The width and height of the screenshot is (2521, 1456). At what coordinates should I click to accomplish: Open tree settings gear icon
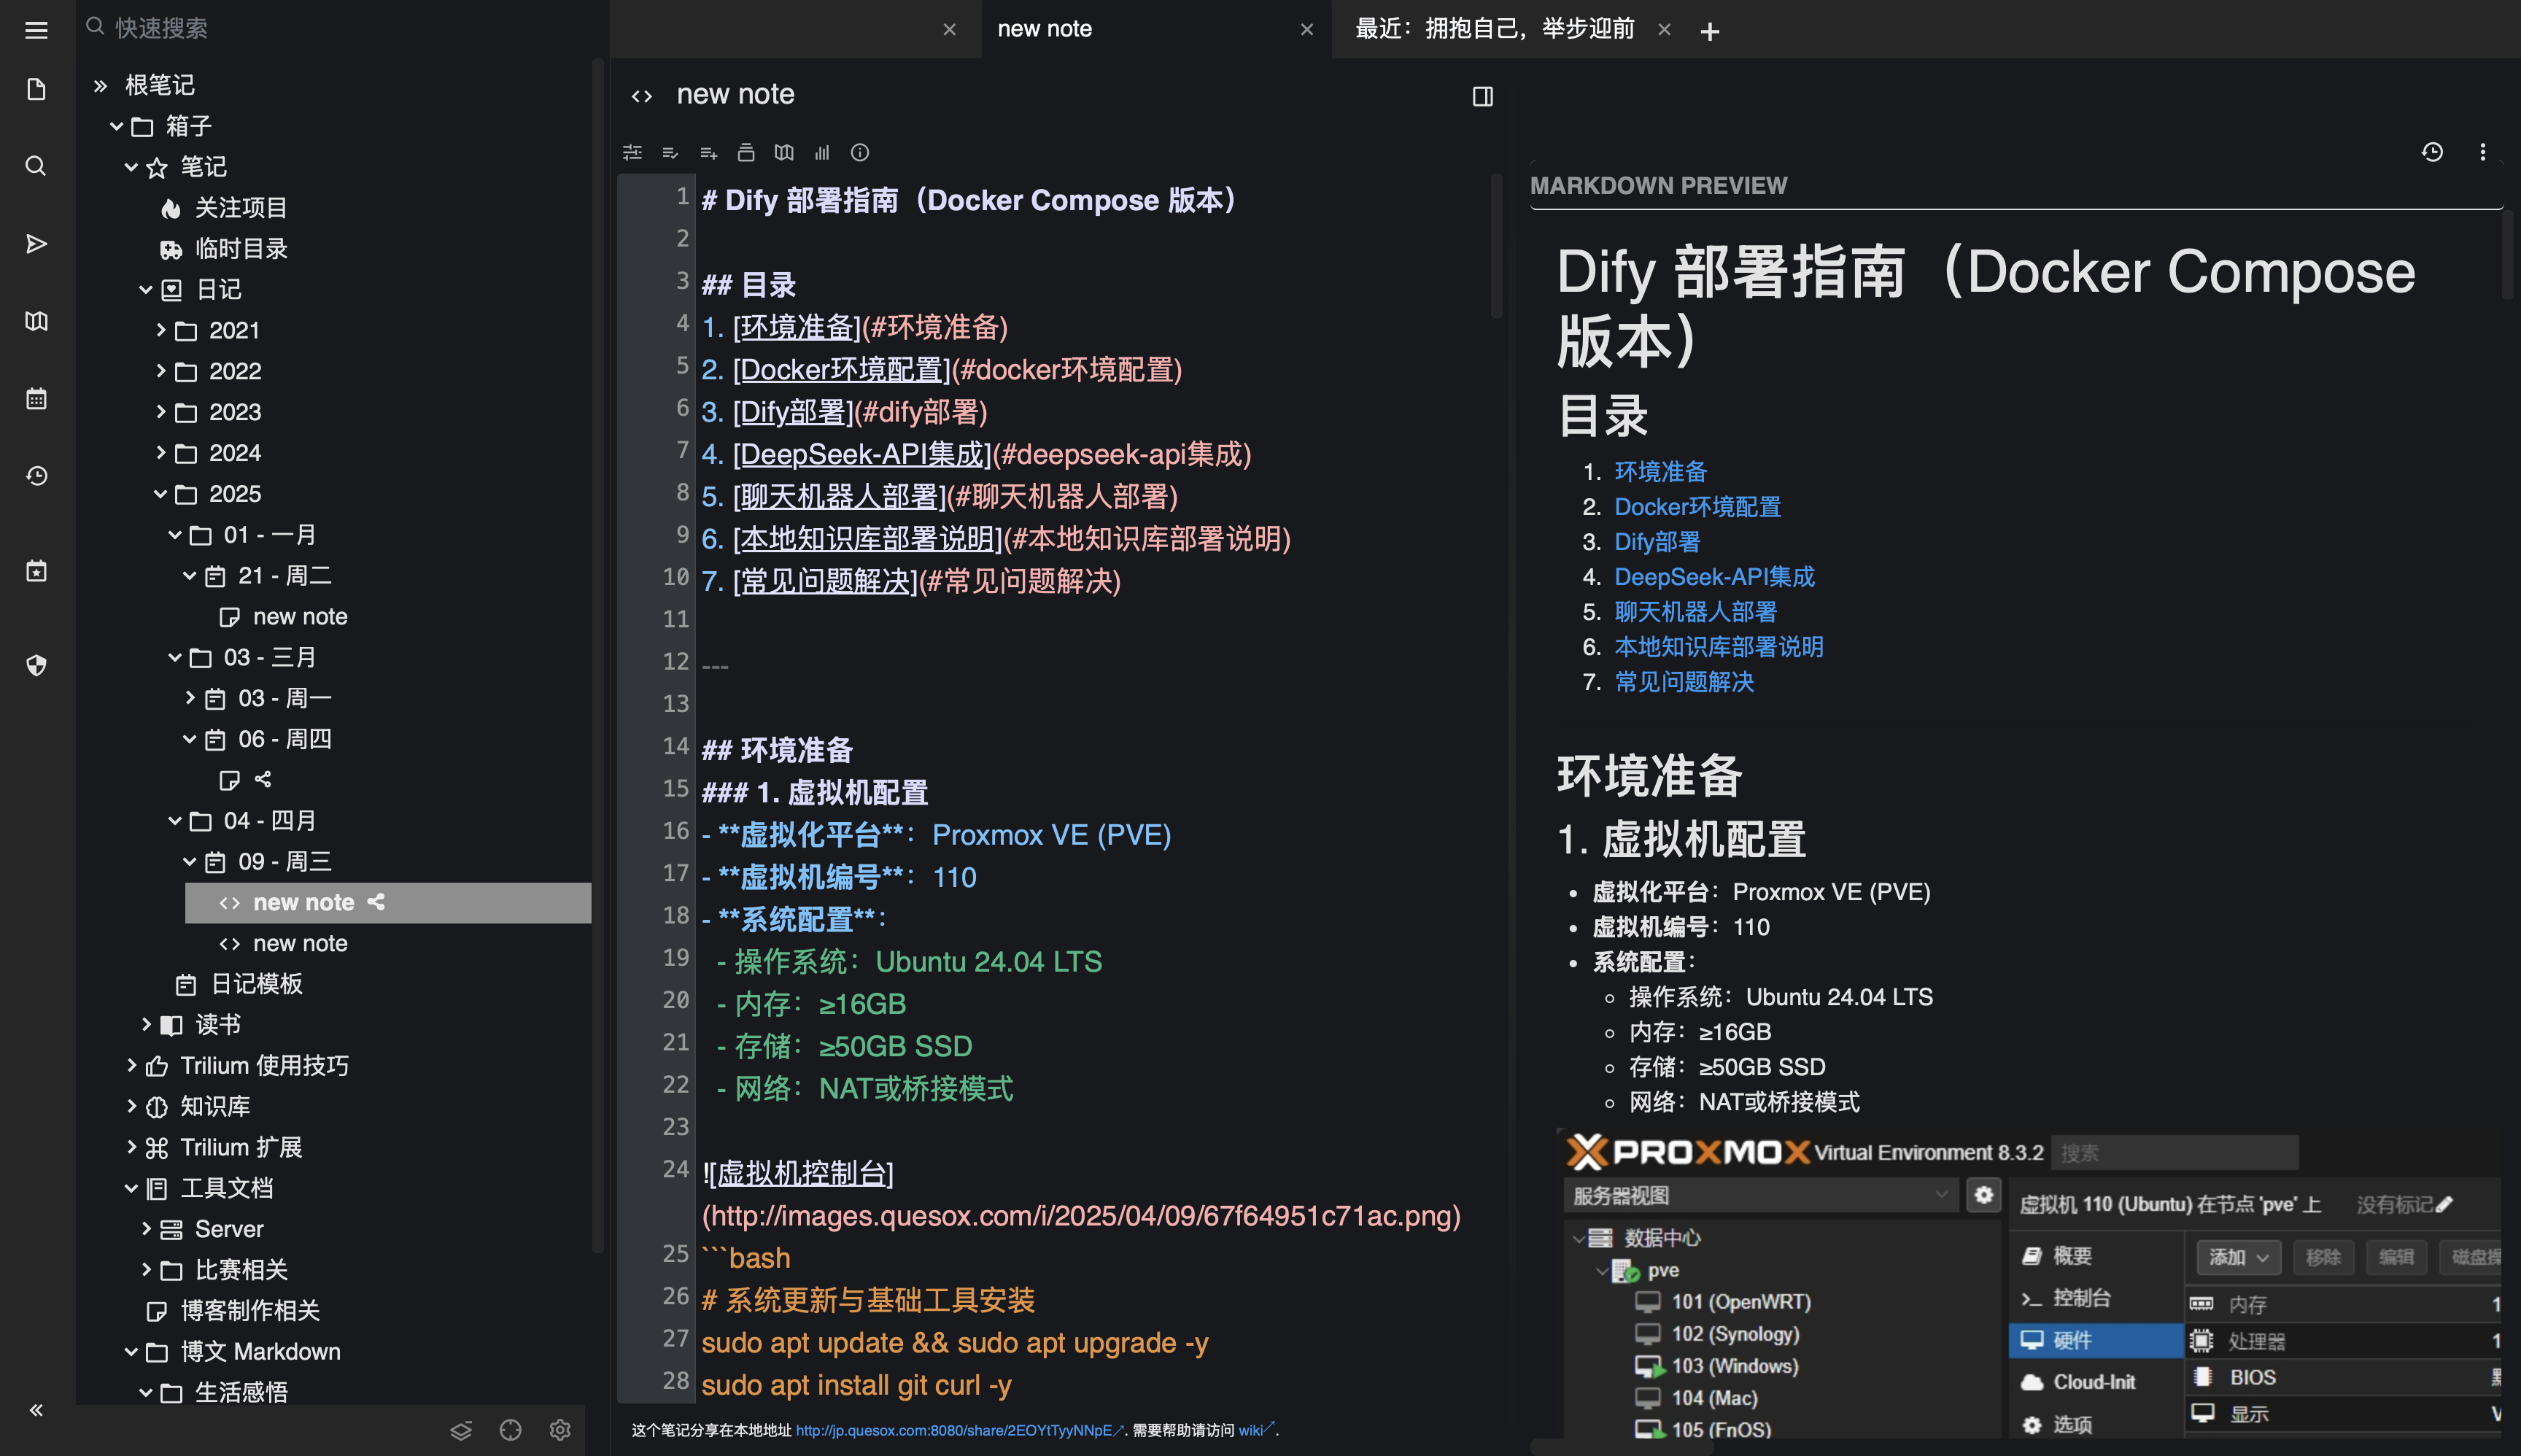coord(560,1430)
